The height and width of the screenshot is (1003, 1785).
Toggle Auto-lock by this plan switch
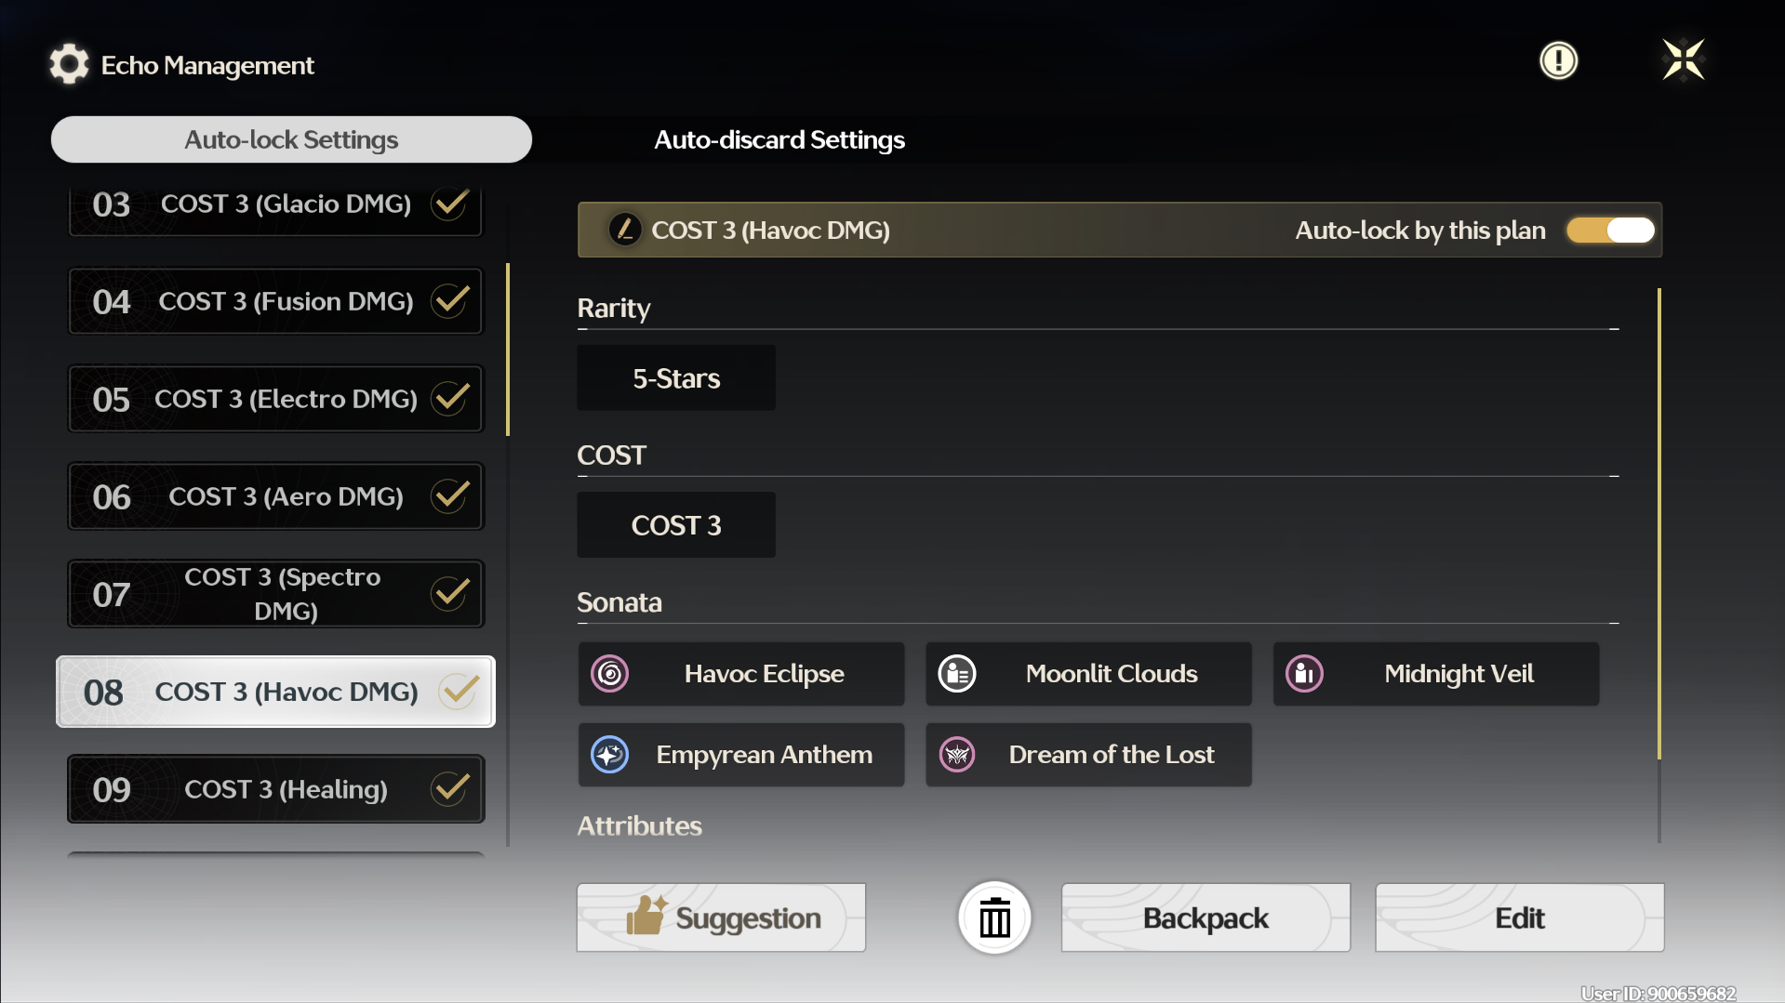(1611, 230)
